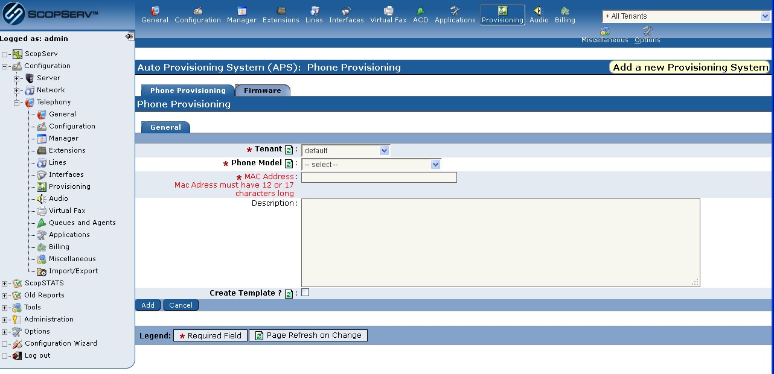Expand the Old Reports tree node
The height and width of the screenshot is (374, 774).
[x=5, y=296]
